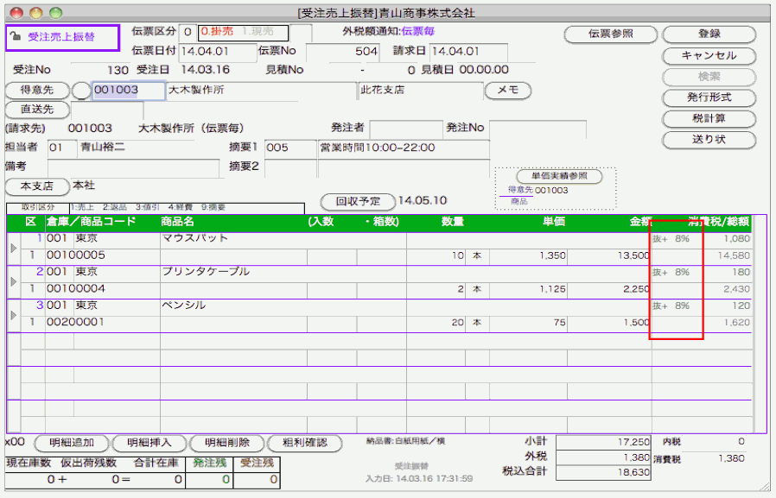Click the 営業時間10:00-22:00 summary text
Viewport: 776px width, 498px height.
coord(377,148)
